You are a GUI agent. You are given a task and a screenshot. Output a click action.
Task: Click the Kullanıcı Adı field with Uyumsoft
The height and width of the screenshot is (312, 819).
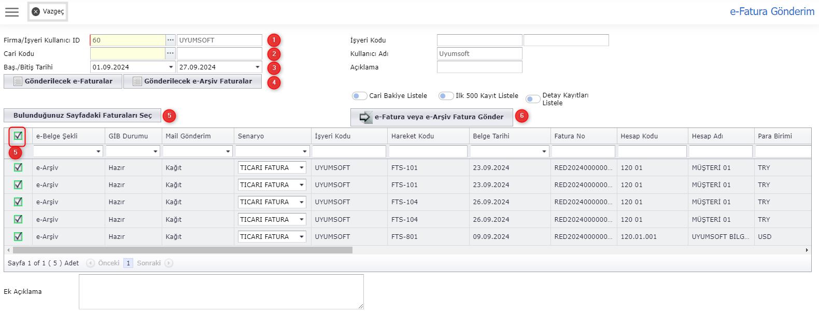pyautogui.click(x=479, y=53)
